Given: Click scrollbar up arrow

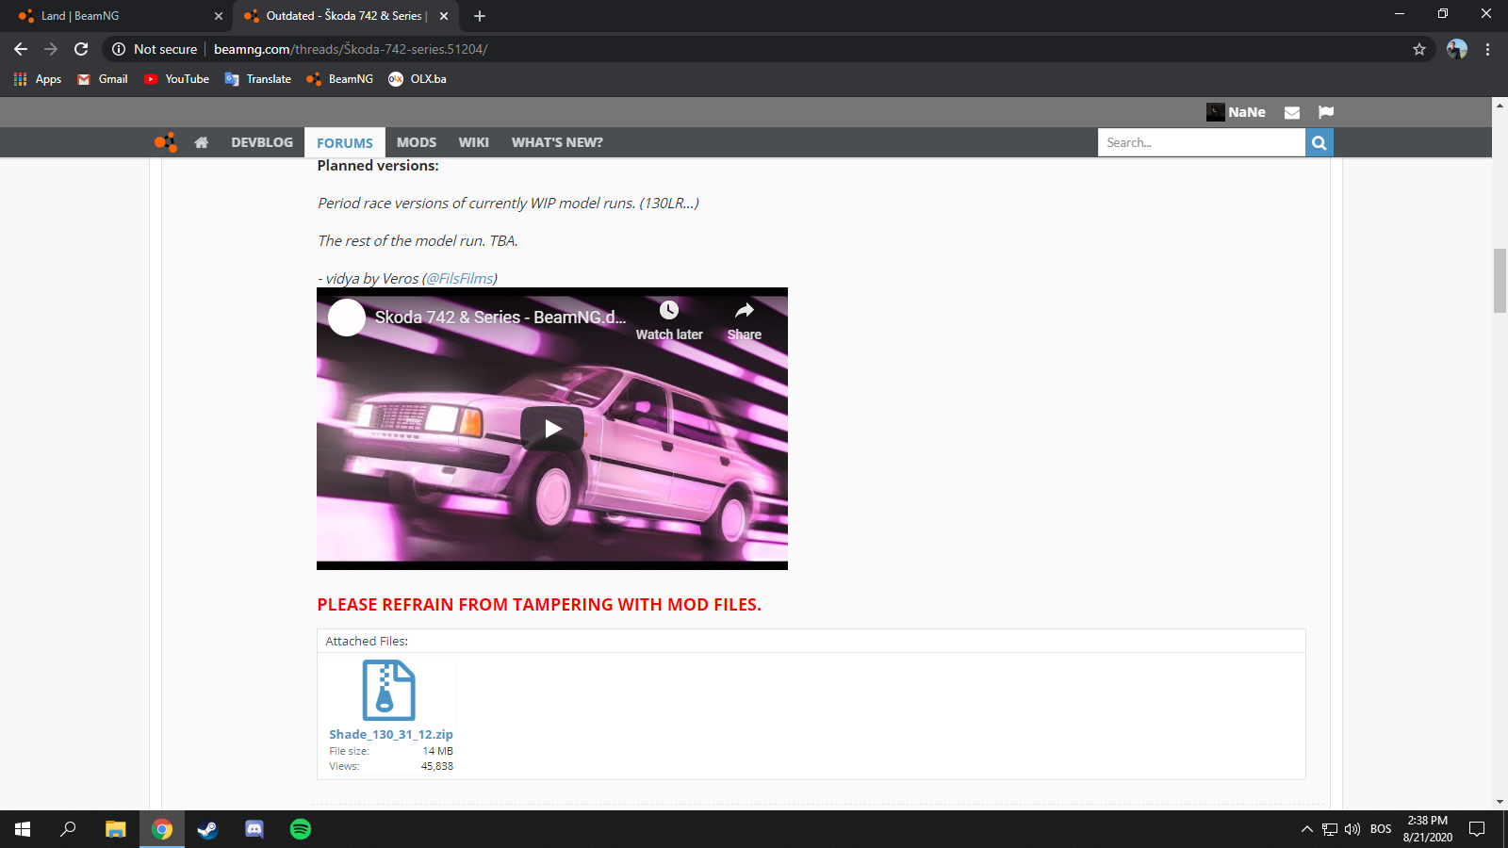Looking at the screenshot, I should click(x=1500, y=105).
